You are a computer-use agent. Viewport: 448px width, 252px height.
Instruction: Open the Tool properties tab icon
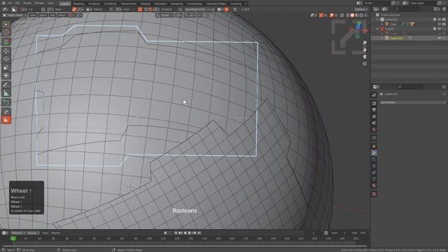374,95
